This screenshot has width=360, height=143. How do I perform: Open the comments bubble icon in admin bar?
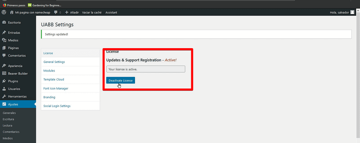click(56, 12)
